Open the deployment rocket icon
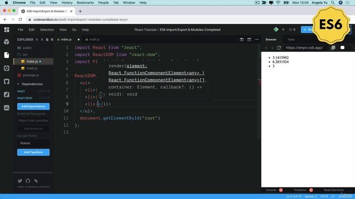The width and height of the screenshot is (355, 199). [x=7, y=95]
